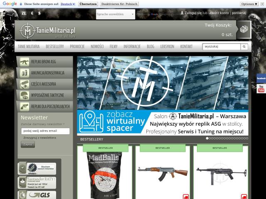
Task: Open the REPLIKI DLA POCZĄTKUJĄCYCH category
Action: coord(44,107)
